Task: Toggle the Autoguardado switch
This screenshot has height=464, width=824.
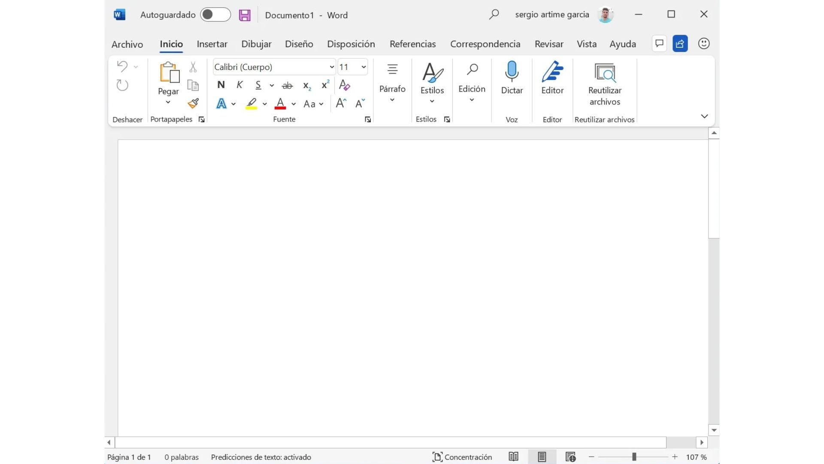Action: 215,15
